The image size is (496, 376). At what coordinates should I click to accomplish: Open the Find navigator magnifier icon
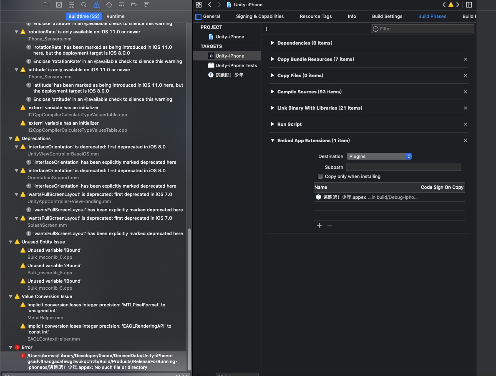pyautogui.click(x=84, y=5)
